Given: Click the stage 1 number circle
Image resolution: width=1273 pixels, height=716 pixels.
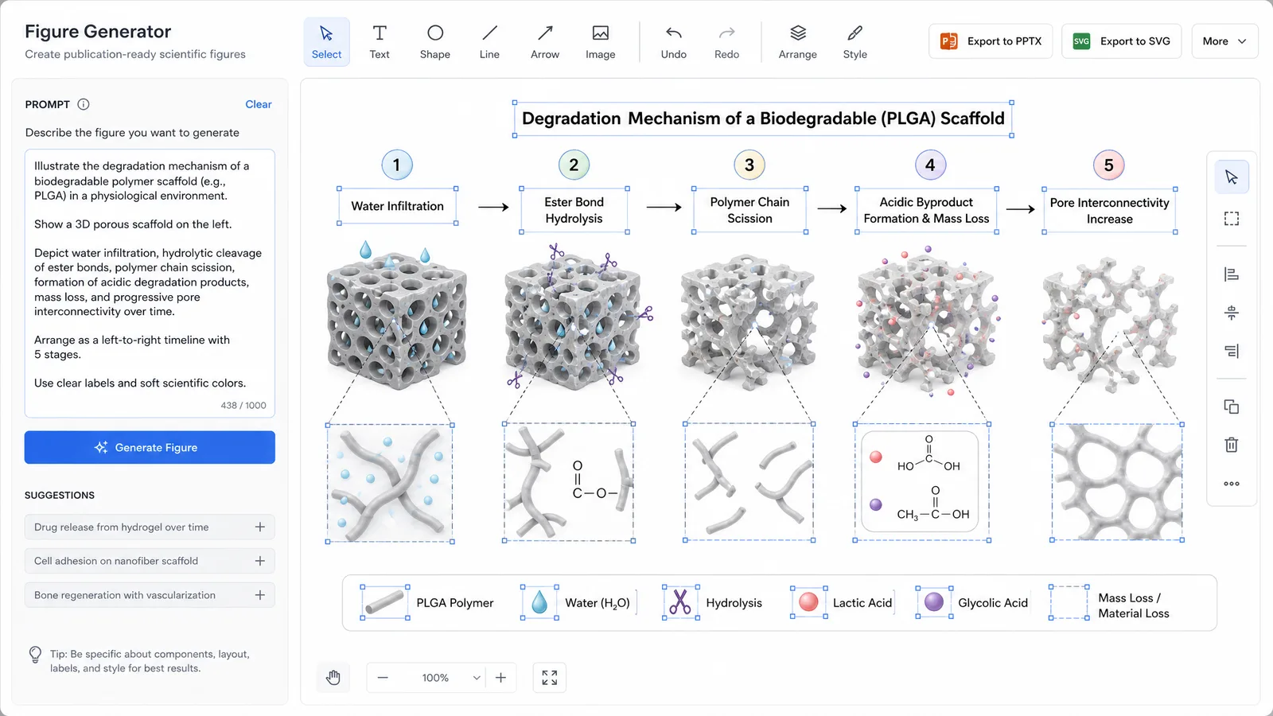Looking at the screenshot, I should coord(397,165).
